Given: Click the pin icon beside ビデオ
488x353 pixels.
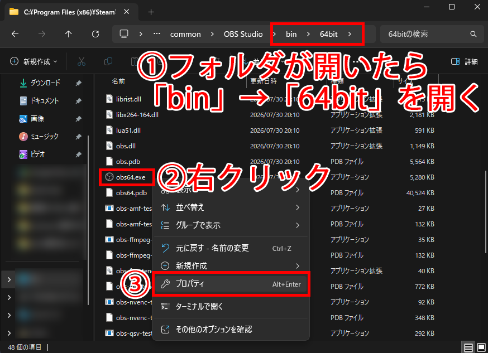Looking at the screenshot, I should 78,154.
